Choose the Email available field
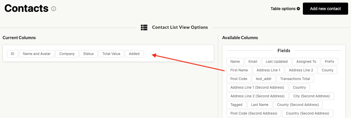 tap(253, 62)
